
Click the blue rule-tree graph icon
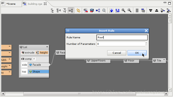coord(98,10)
